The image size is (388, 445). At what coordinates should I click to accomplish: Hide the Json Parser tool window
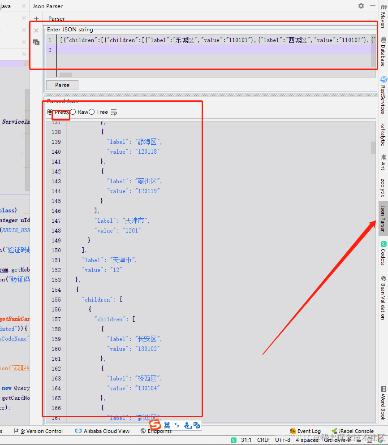(373, 6)
